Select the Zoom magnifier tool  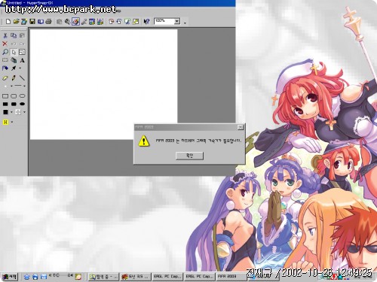pos(5,52)
